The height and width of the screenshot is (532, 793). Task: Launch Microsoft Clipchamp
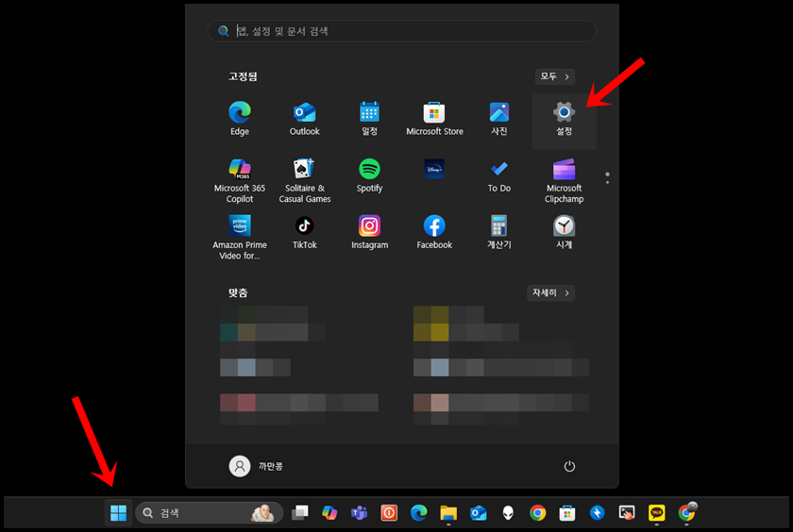[x=564, y=180]
